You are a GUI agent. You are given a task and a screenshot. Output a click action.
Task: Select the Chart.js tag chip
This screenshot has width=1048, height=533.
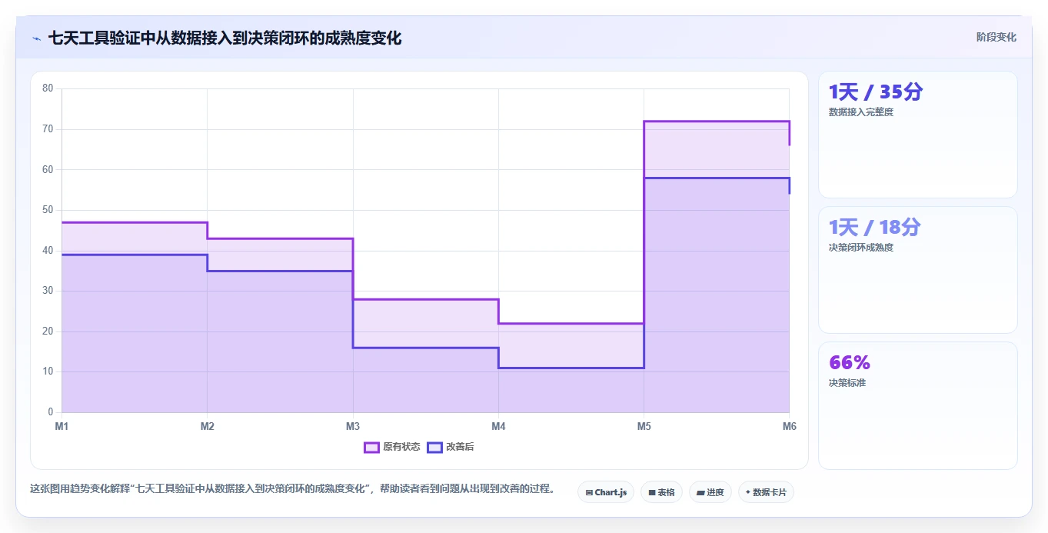[x=606, y=492]
